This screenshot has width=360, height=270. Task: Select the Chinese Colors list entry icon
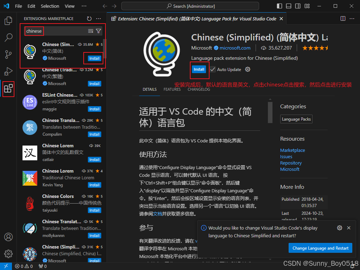(30, 204)
